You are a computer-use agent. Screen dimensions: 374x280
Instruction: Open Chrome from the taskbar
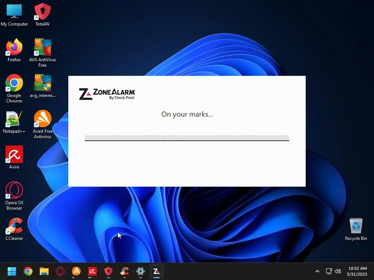pos(28,271)
